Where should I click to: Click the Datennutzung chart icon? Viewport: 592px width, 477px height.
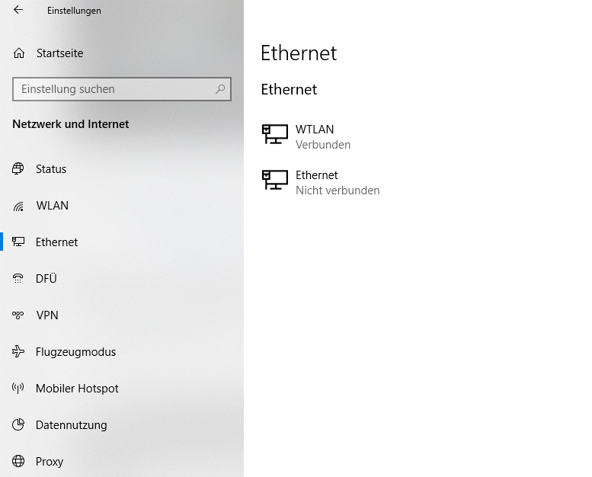tap(18, 425)
